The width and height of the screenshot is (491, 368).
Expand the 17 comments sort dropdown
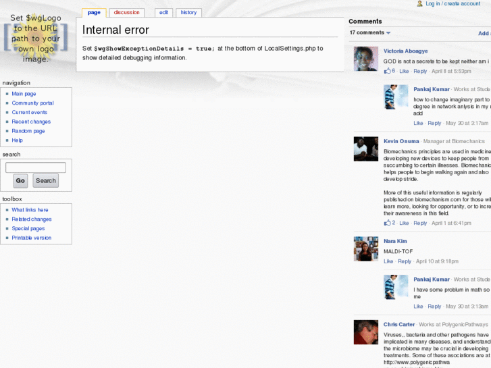(x=370, y=32)
